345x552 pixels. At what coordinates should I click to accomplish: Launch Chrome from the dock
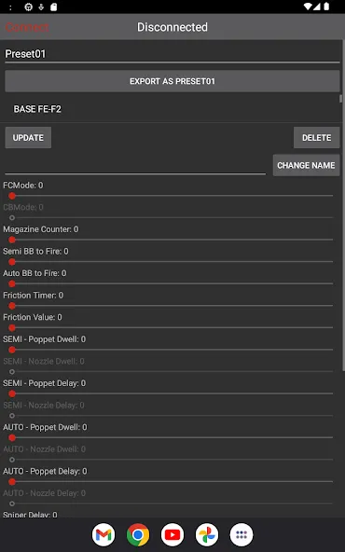coord(138,534)
